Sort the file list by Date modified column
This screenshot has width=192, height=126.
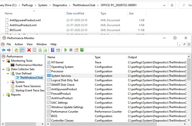point(75,13)
